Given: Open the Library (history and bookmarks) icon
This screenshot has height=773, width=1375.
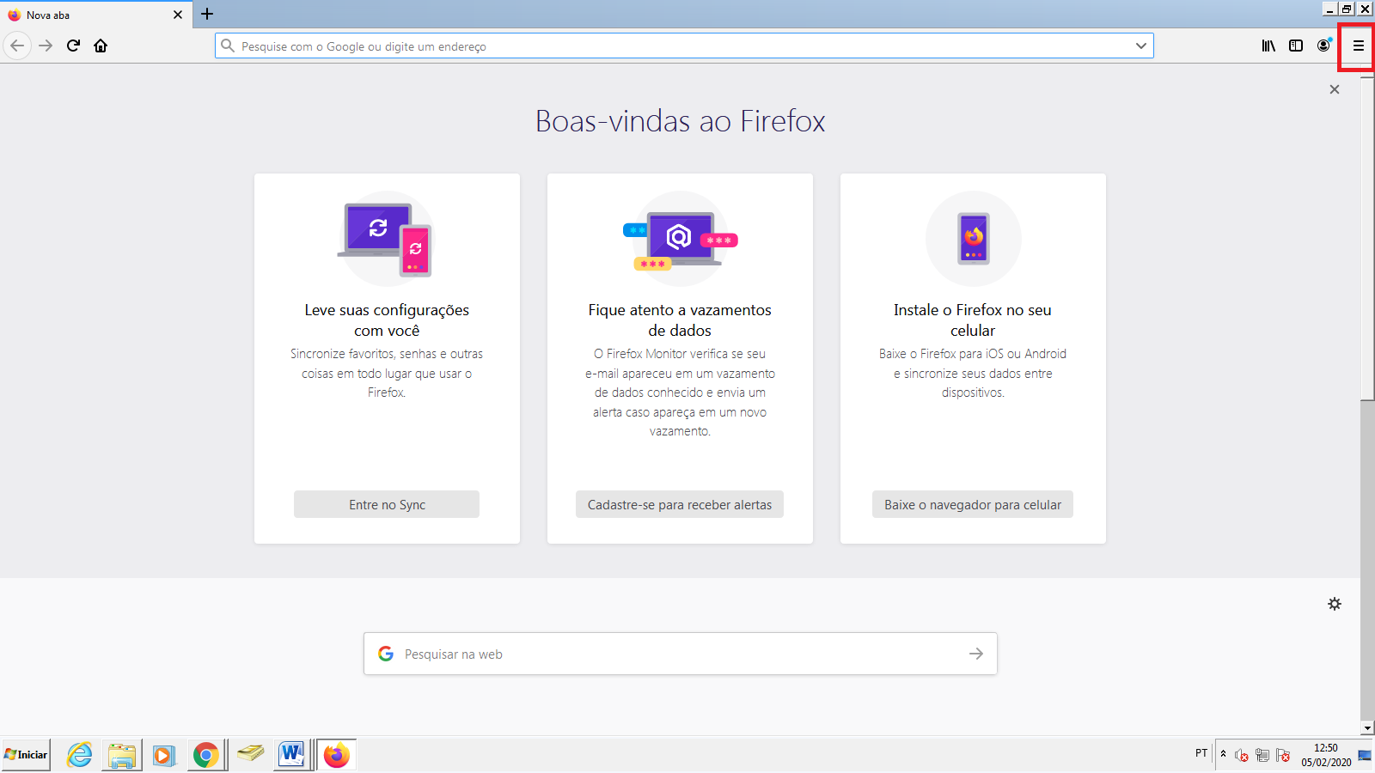Looking at the screenshot, I should coord(1268,46).
